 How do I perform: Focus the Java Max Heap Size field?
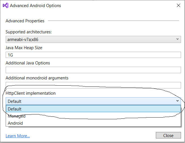click(93, 55)
